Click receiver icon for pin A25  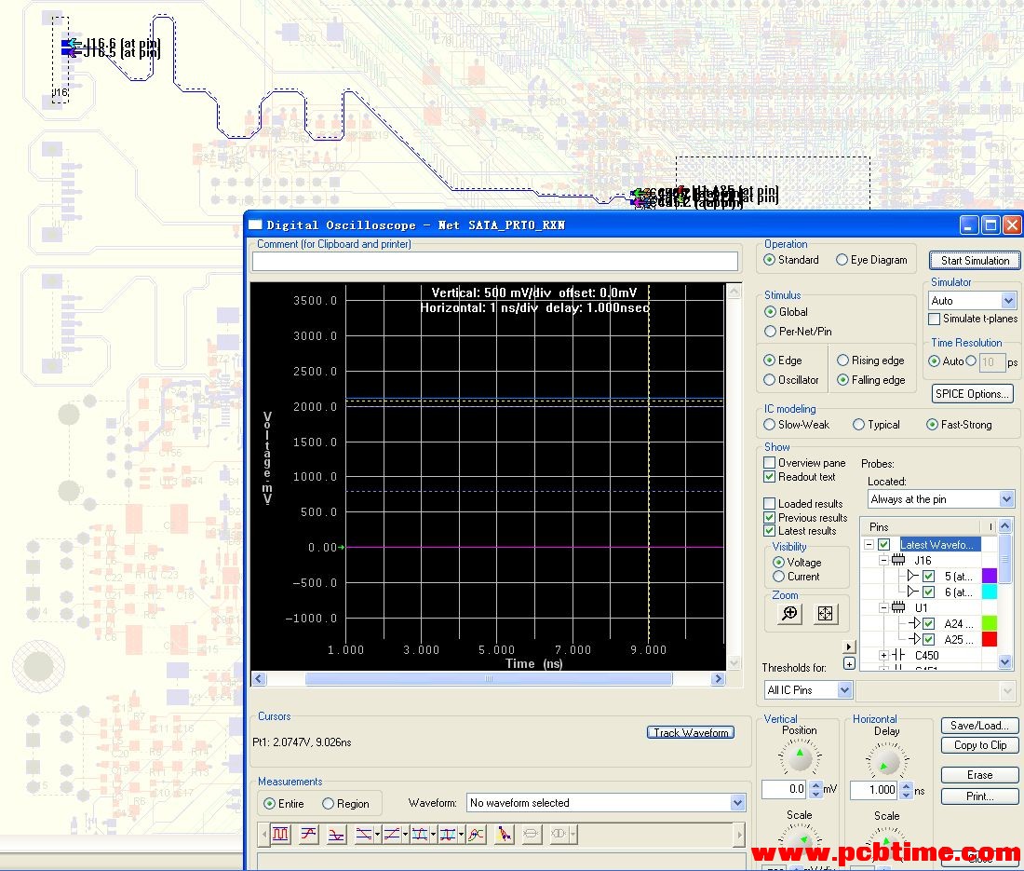coord(914,639)
